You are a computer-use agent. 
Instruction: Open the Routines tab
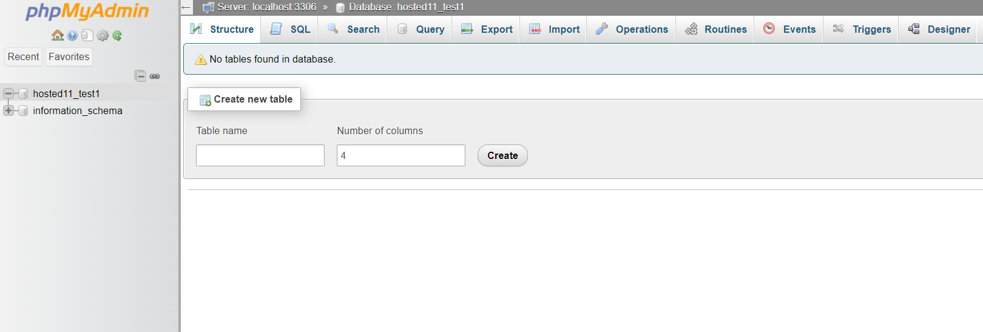(x=715, y=29)
